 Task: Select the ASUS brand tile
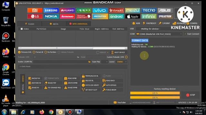[x=165, y=10]
